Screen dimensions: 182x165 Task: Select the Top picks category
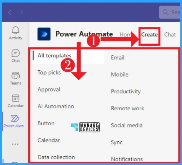49,72
